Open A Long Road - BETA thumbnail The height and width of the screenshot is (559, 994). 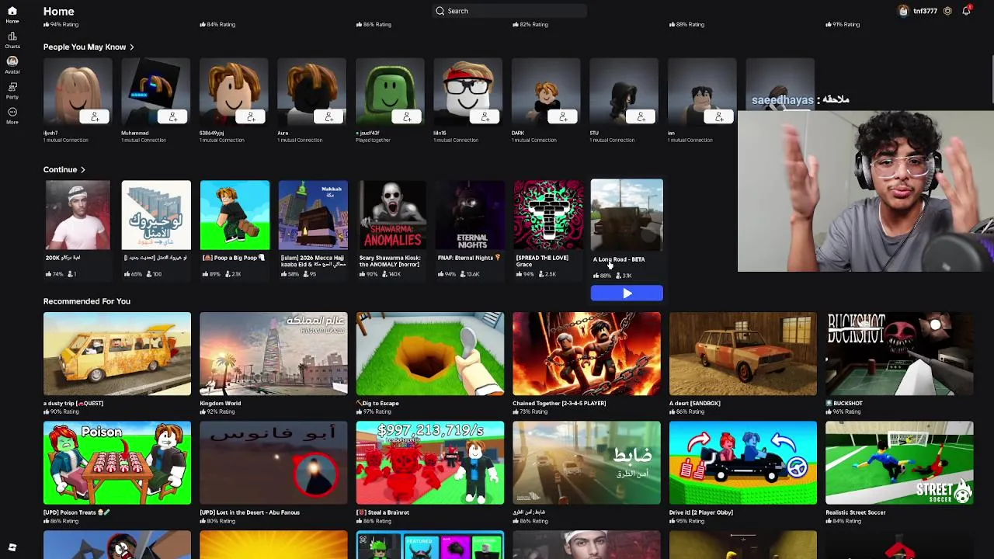coord(627,215)
